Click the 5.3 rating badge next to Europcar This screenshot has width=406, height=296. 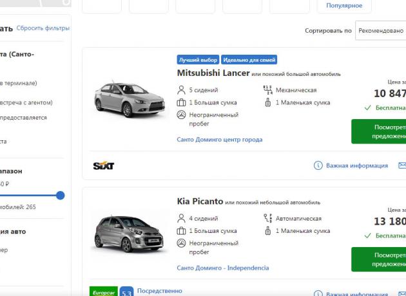pyautogui.click(x=126, y=291)
